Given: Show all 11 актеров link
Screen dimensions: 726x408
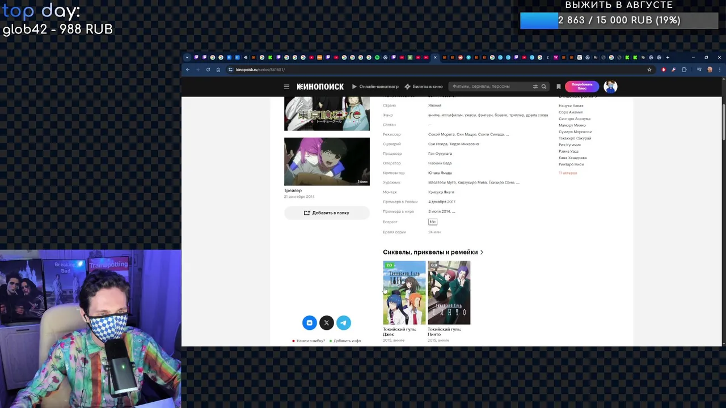Looking at the screenshot, I should 568,173.
